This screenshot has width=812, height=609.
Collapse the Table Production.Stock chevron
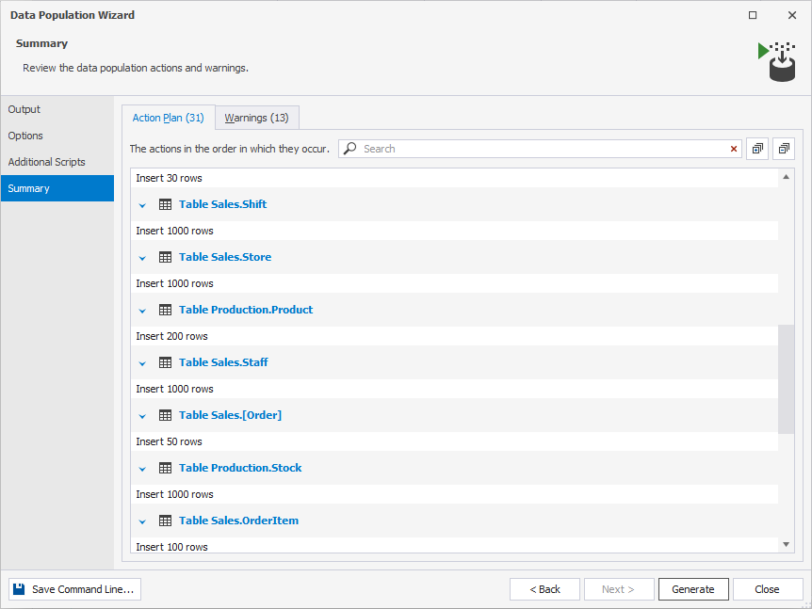coord(142,469)
